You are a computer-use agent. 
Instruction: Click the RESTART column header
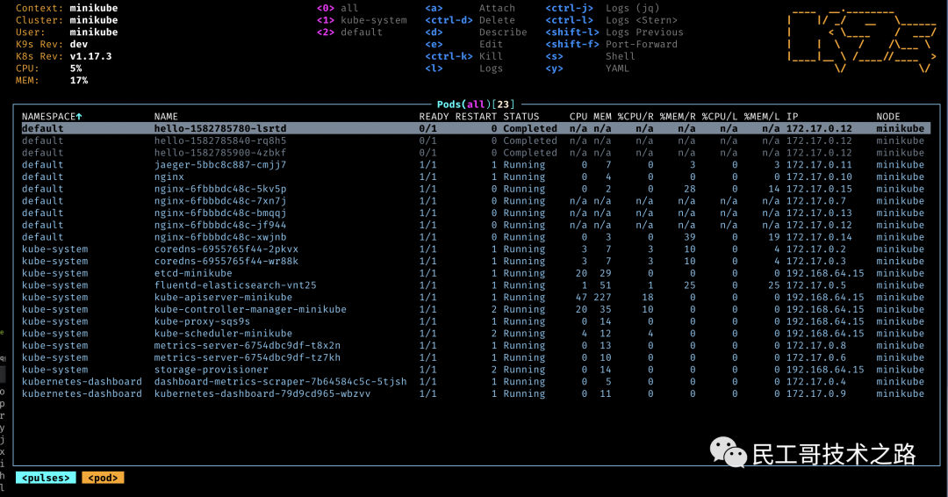[x=476, y=116]
